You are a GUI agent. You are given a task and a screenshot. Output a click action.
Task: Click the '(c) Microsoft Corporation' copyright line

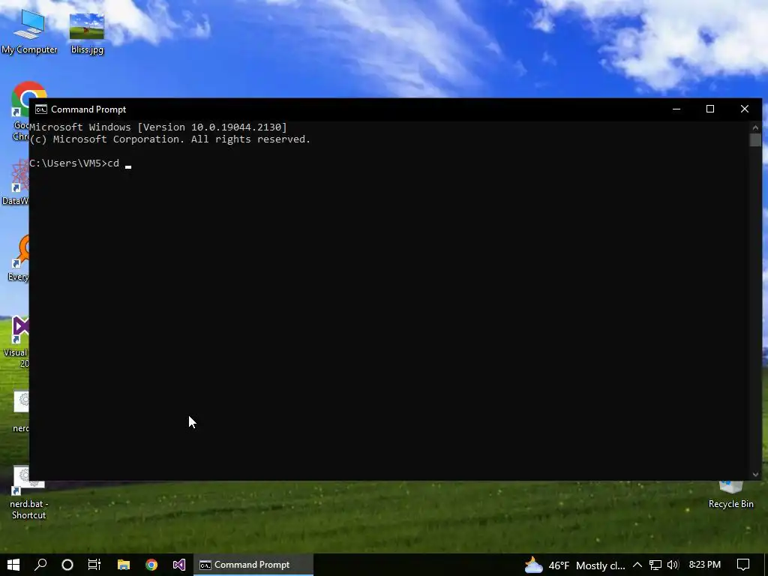click(170, 139)
